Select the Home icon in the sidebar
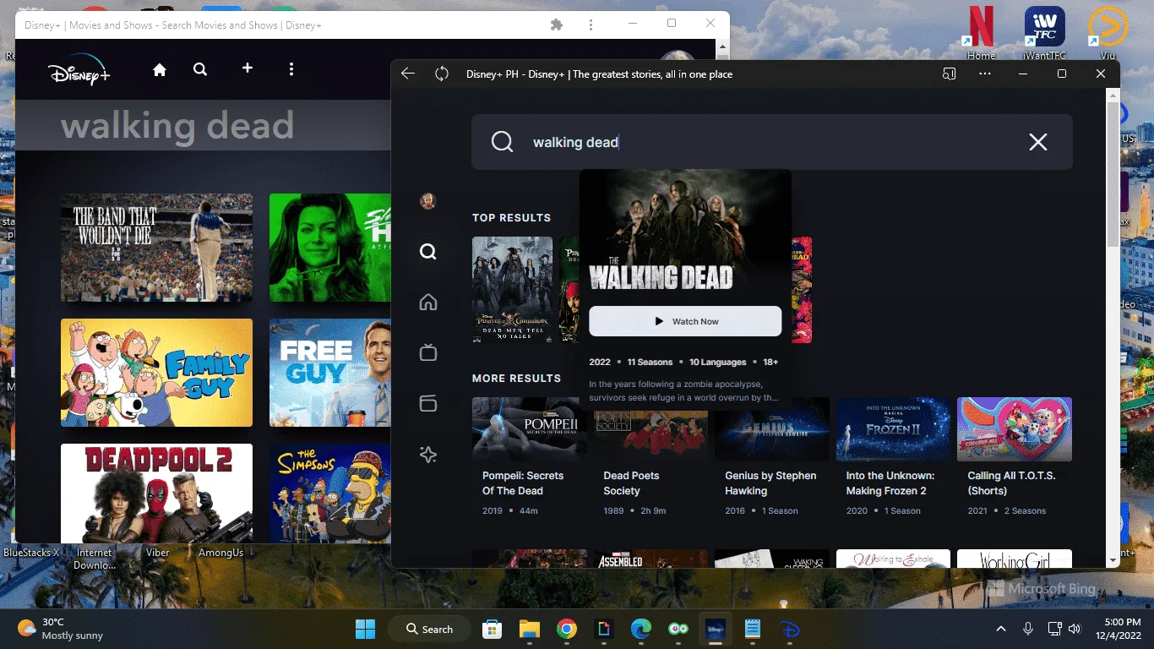The image size is (1154, 649). [428, 303]
